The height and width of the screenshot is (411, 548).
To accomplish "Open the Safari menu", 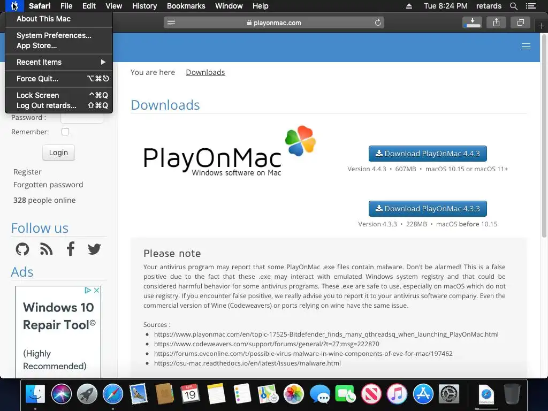I will pyautogui.click(x=40, y=6).
